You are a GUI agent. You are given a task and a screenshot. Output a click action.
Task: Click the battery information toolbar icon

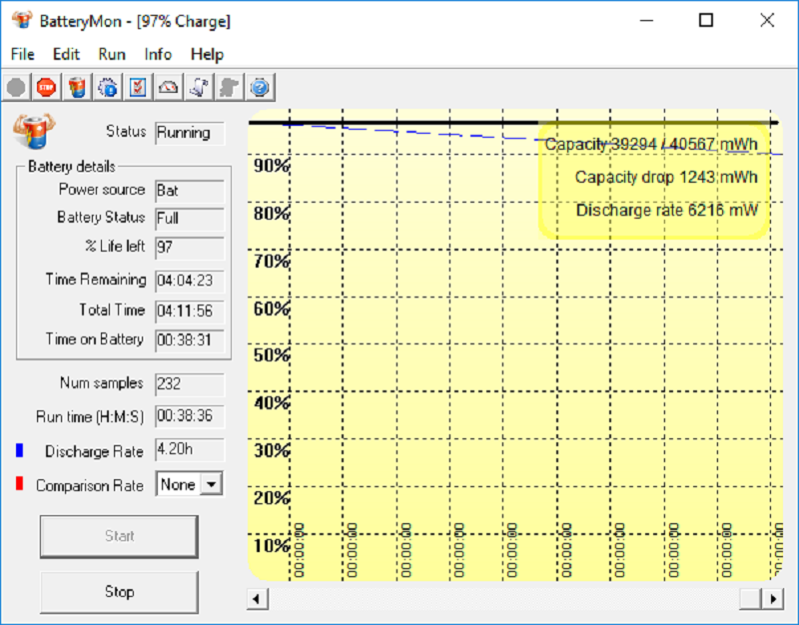point(77,88)
